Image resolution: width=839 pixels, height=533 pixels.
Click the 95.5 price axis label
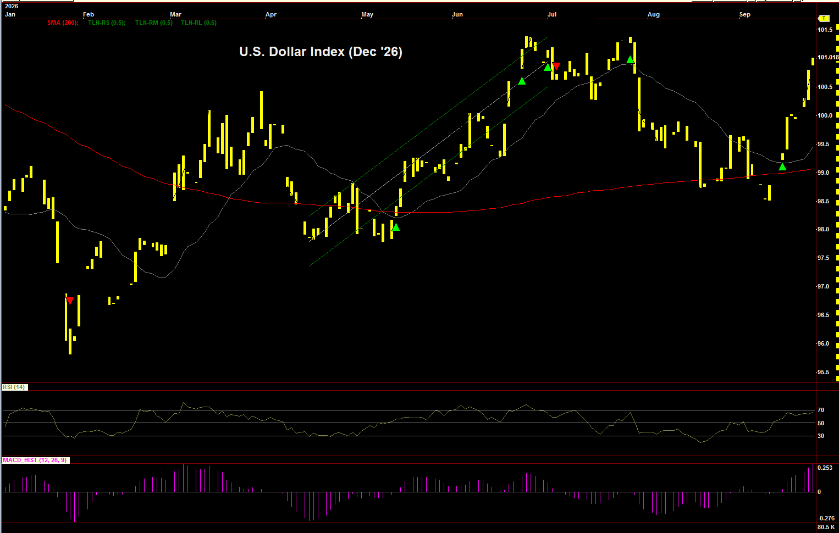pos(823,372)
